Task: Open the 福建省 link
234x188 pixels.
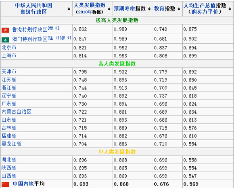Action: pos(9,136)
